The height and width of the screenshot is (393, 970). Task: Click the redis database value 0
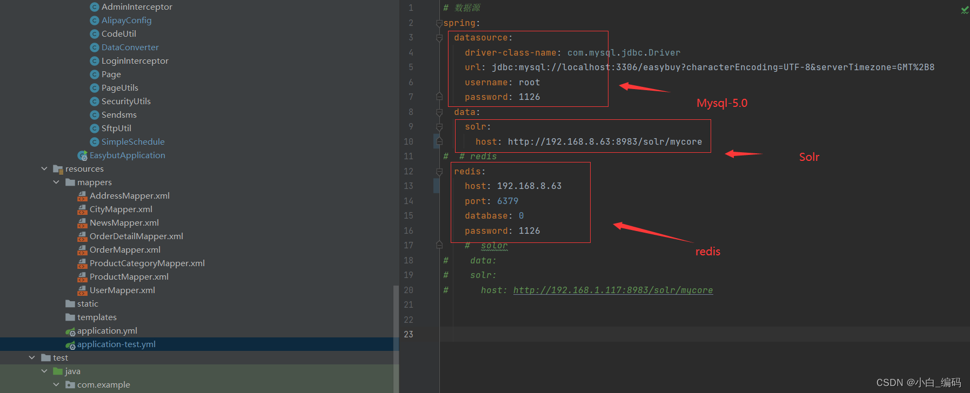pos(521,216)
